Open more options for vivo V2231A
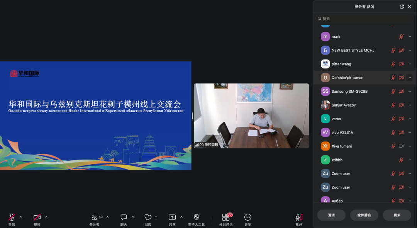This screenshot has width=417, height=228. [x=409, y=133]
